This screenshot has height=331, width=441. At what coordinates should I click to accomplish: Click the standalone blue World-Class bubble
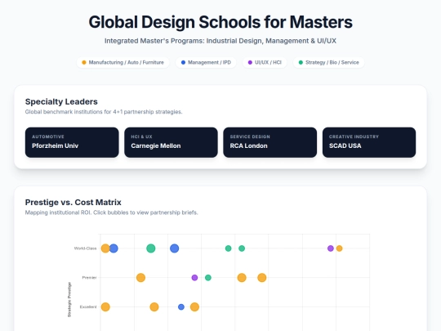(175, 248)
